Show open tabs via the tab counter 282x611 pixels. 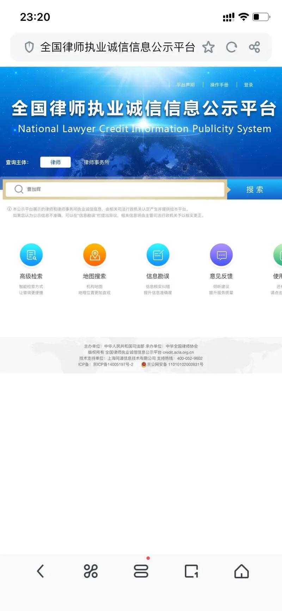[x=191, y=571]
